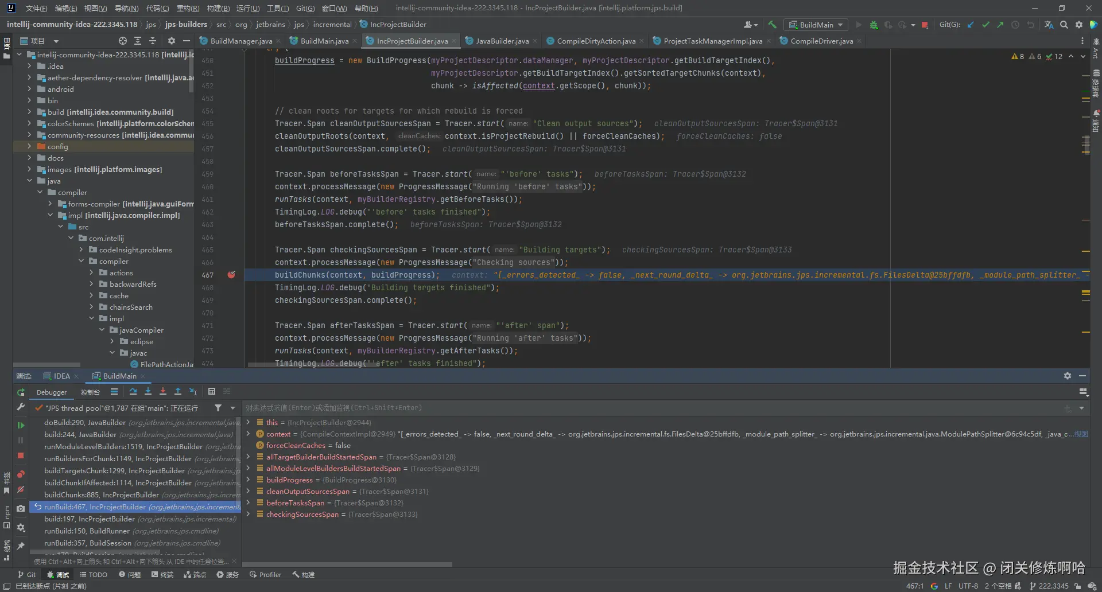The width and height of the screenshot is (1102, 592).
Task: Stop debugging with the red square in debug sidebar
Action: (x=21, y=455)
